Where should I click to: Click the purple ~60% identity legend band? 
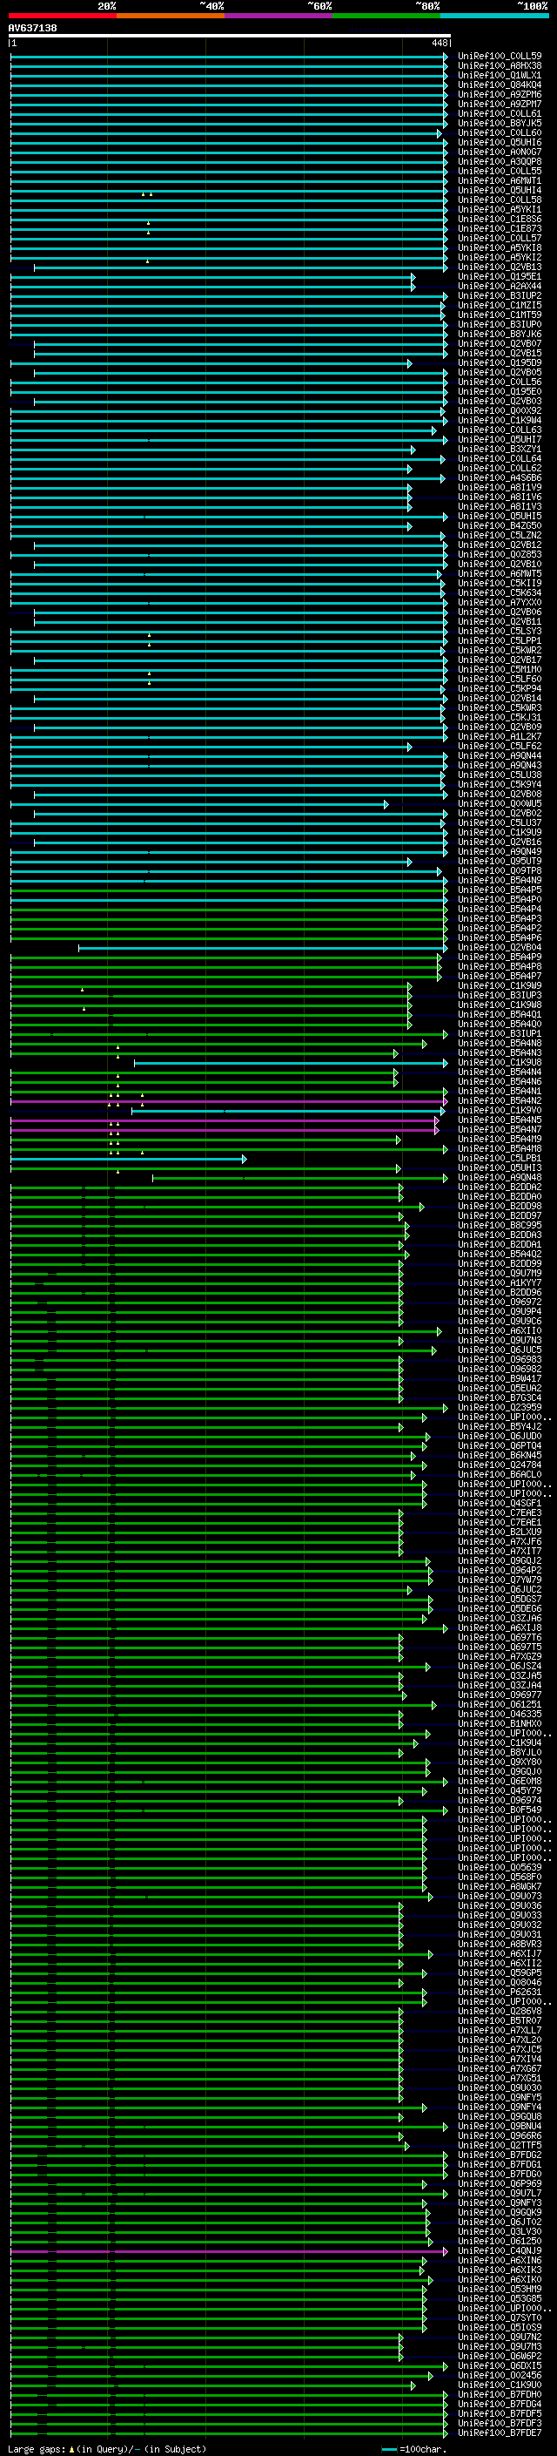[x=279, y=16]
